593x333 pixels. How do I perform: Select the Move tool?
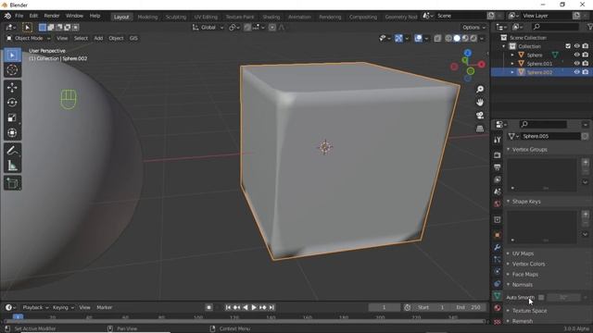(x=12, y=88)
